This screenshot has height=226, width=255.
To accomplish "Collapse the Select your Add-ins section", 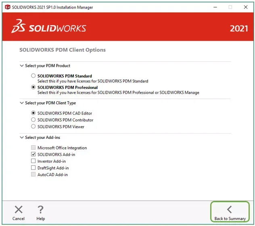I will click(21, 137).
